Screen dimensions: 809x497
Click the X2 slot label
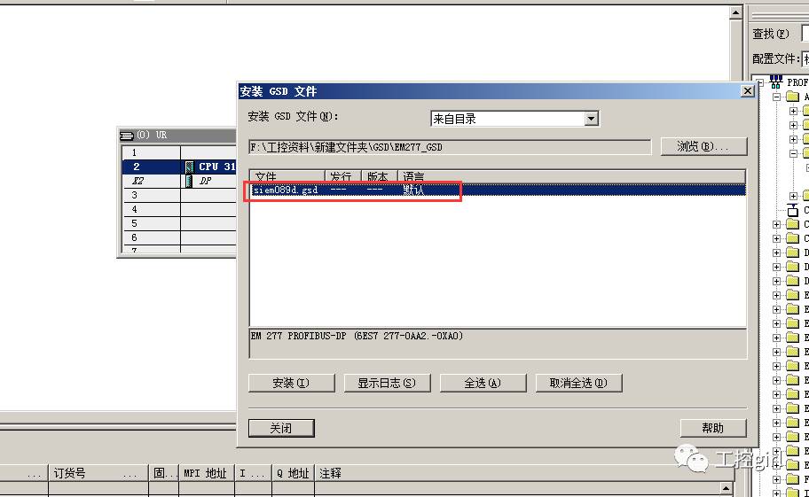coord(137,182)
